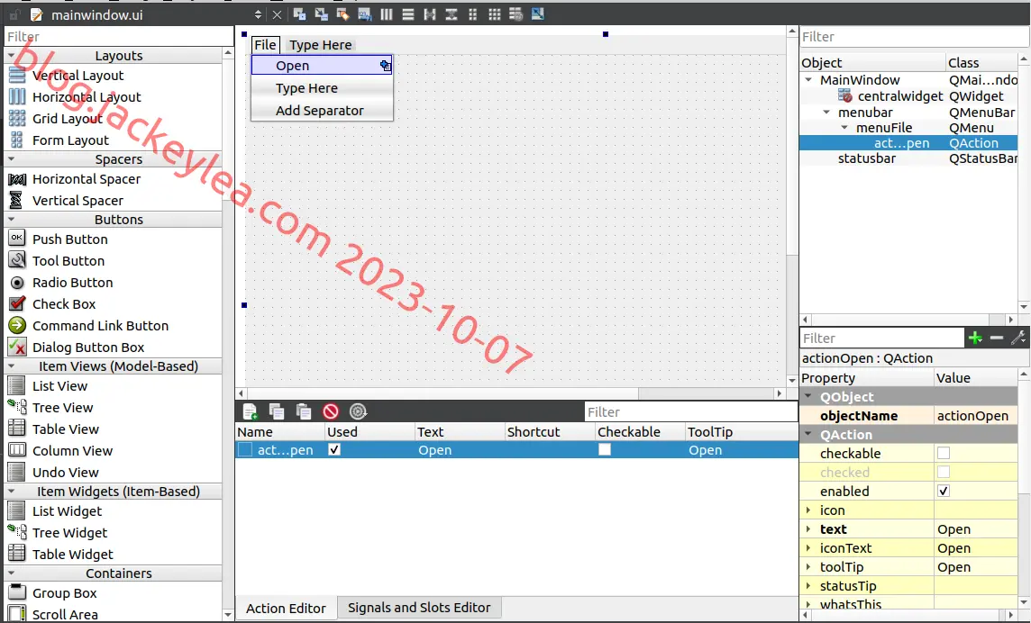Viewport: 1031px width, 623px height.
Task: Collapse the menubar tree node
Action: click(826, 113)
